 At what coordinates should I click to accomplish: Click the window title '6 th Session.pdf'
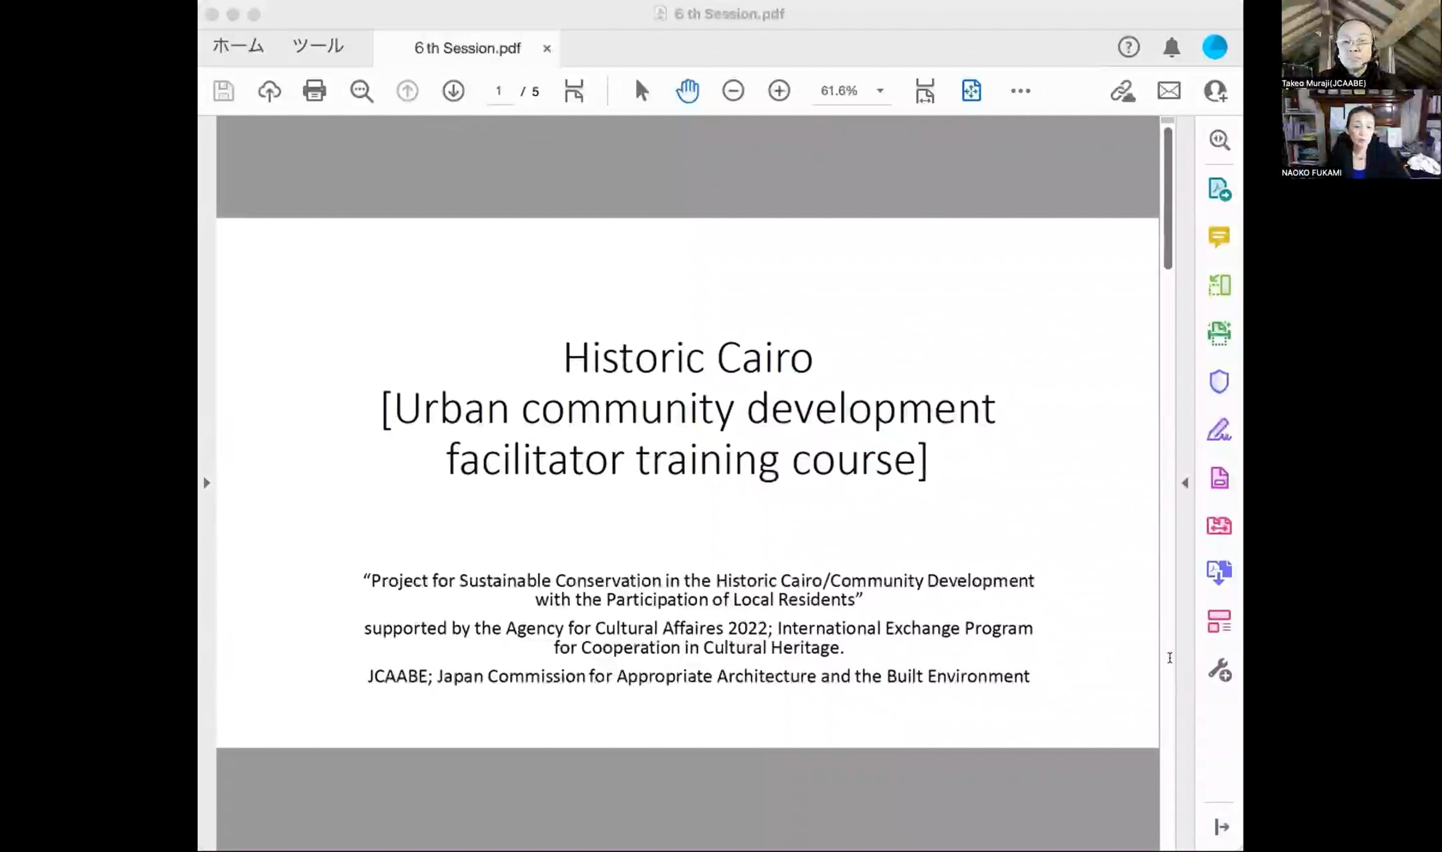tap(729, 14)
